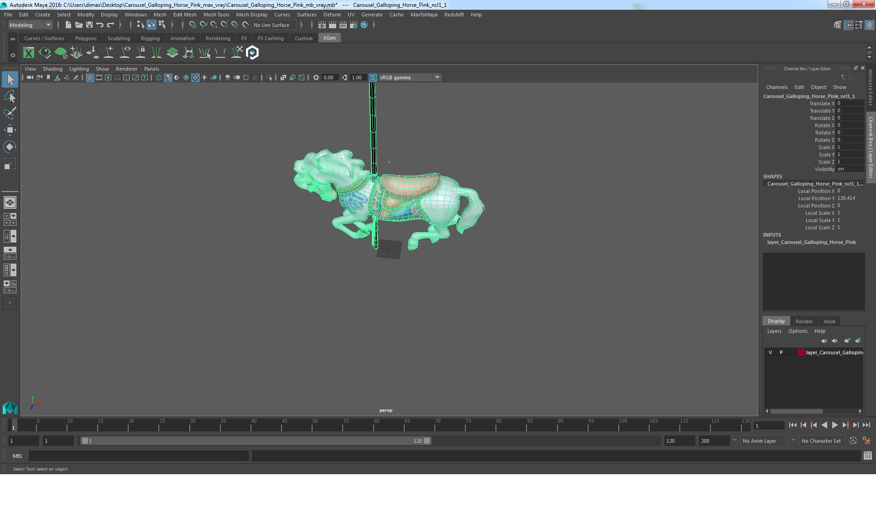Toggle auto keyframe button
Viewport: 876px width, 528px height.
point(853,441)
